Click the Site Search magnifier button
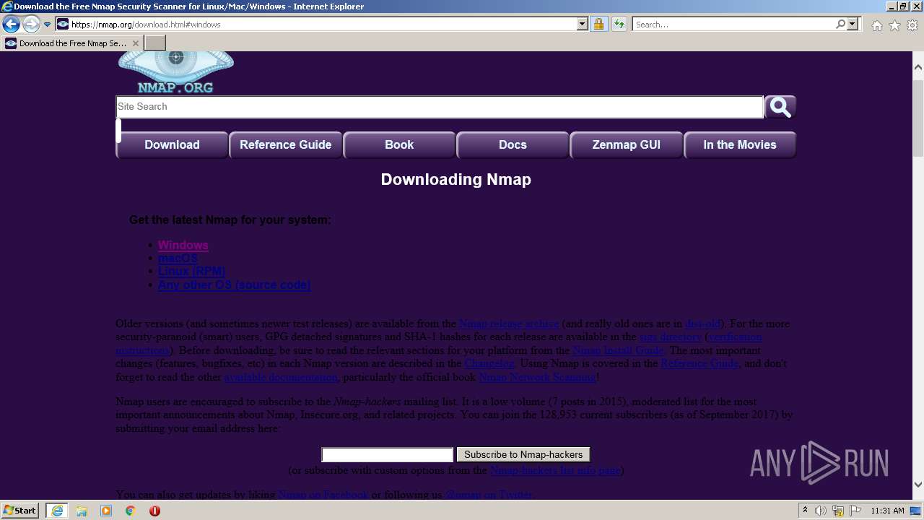 pos(780,107)
